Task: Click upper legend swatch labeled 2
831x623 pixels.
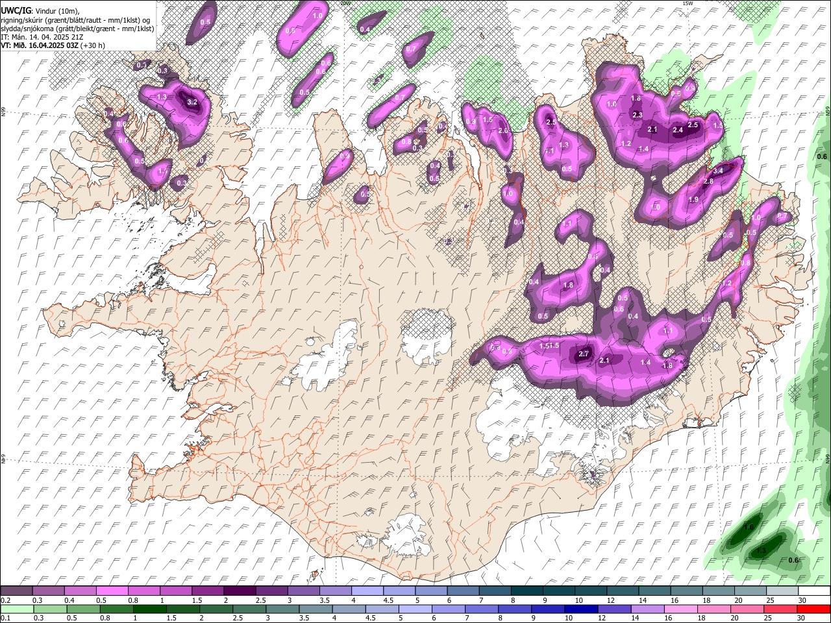Action: [240, 591]
